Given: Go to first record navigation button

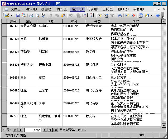Looking at the screenshot, I should [15, 130].
